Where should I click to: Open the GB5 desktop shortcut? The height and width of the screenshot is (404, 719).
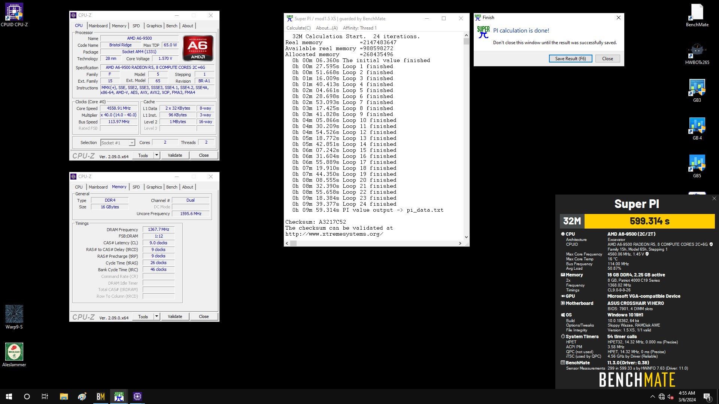[x=697, y=166]
